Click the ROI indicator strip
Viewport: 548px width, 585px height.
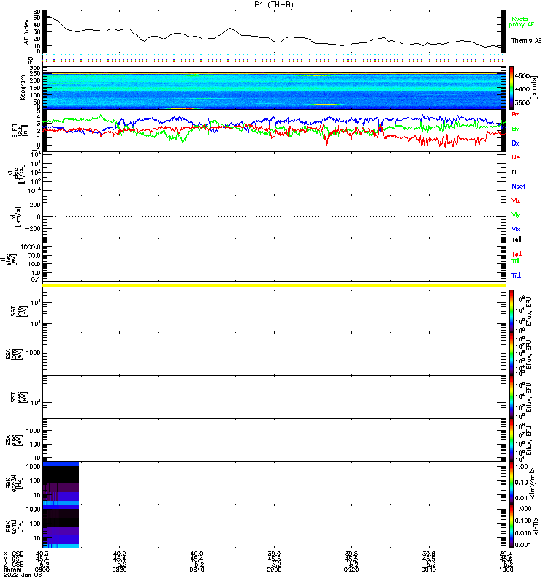pyautogui.click(x=274, y=60)
